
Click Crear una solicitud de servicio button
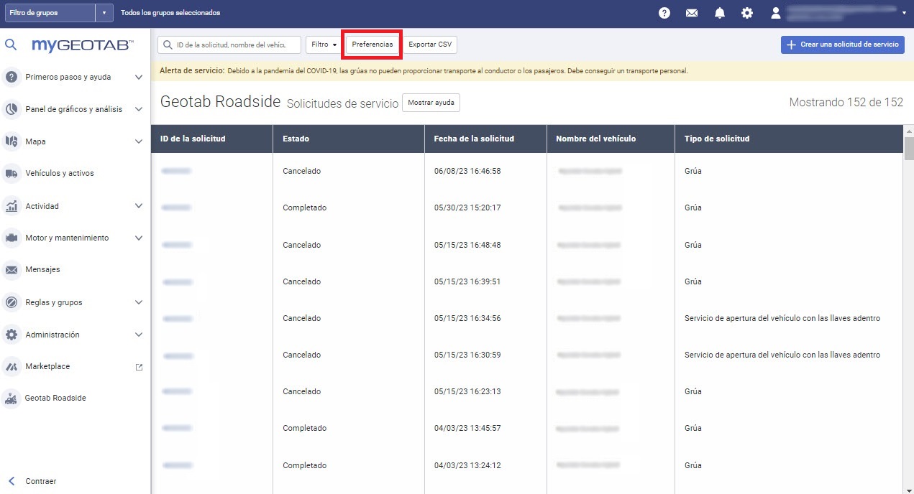tap(843, 45)
